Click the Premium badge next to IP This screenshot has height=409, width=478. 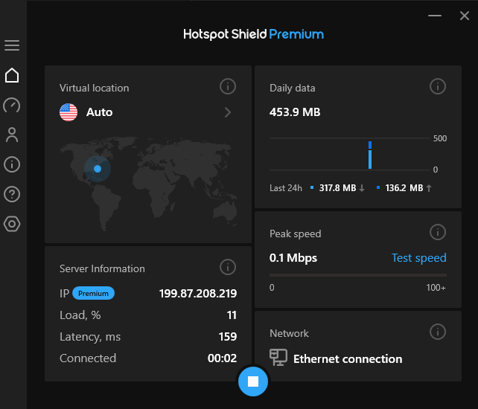coord(93,293)
